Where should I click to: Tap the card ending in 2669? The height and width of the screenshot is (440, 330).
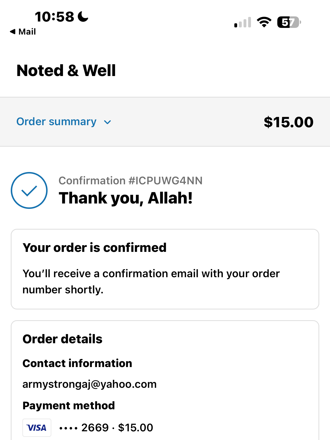95,427
